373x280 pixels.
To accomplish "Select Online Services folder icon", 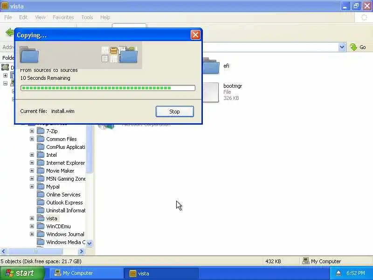I will (x=41, y=194).
